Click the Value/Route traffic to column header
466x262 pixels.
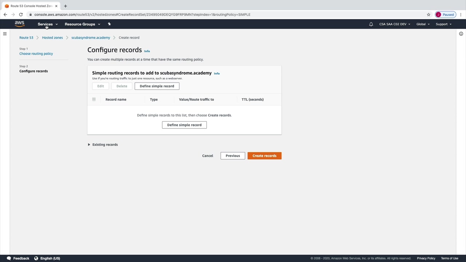click(x=196, y=99)
